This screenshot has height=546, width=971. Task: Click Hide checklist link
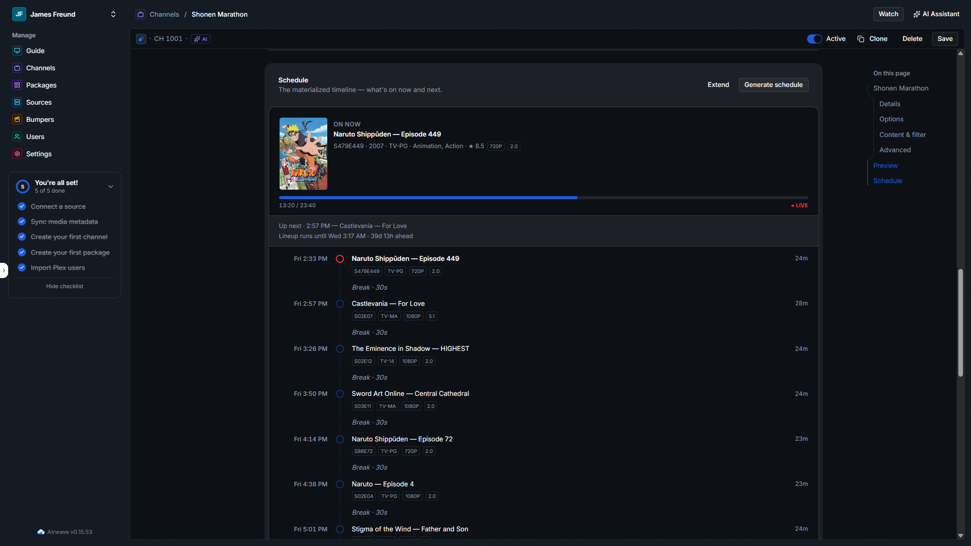[x=65, y=286]
